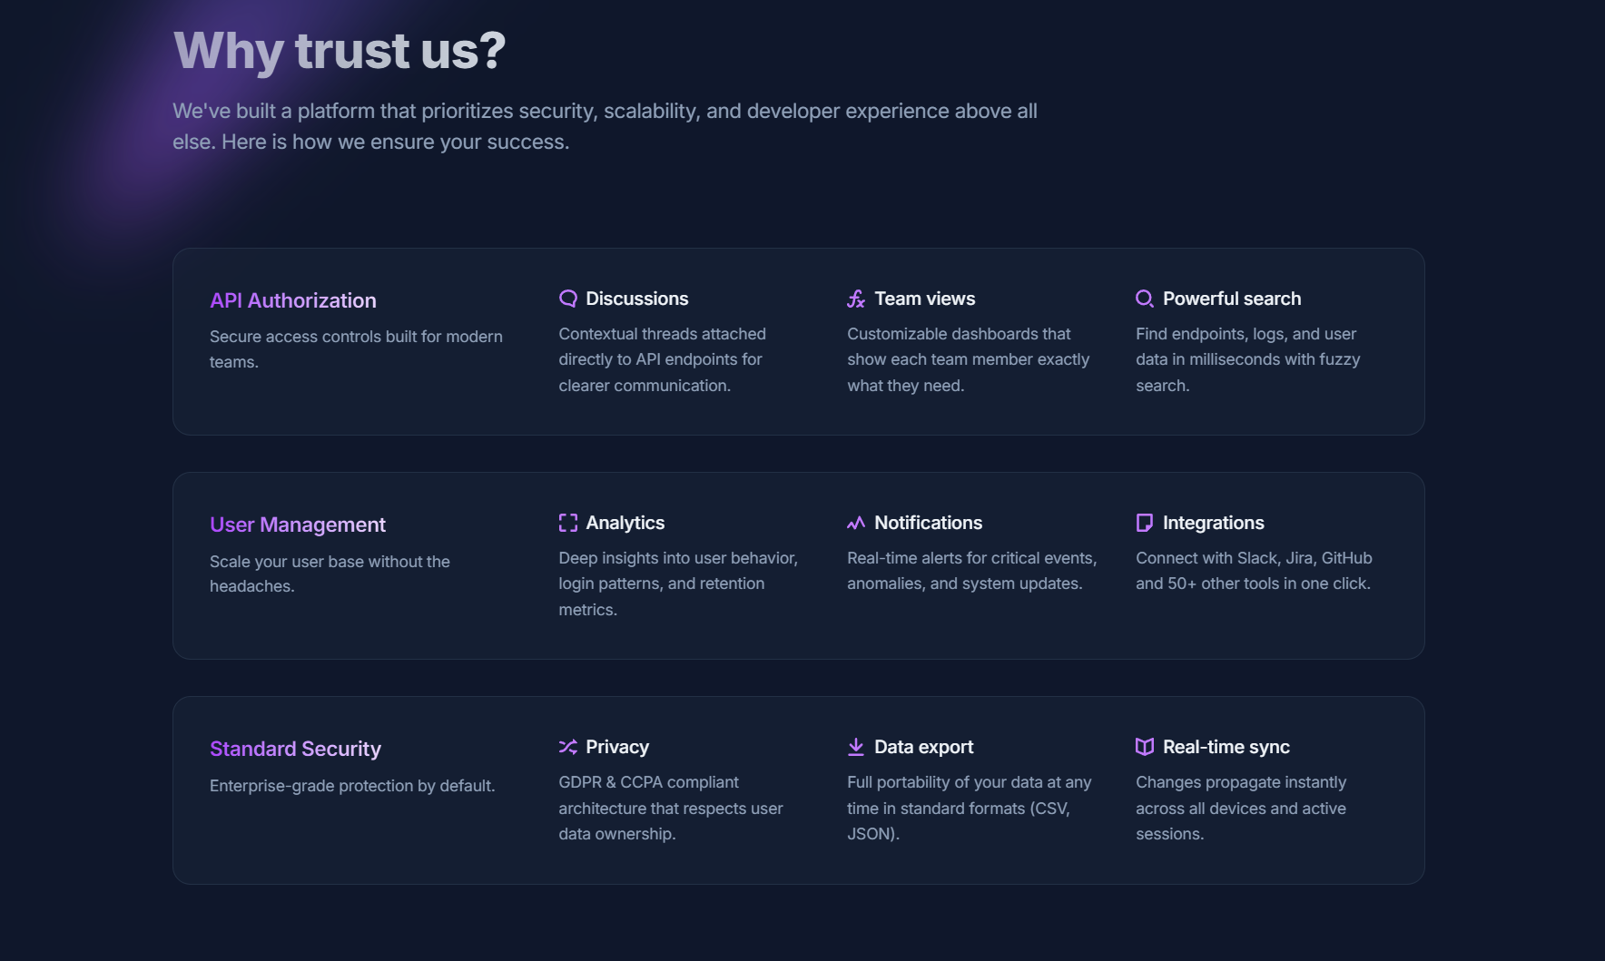
Task: Click the note icon beside Integrations
Action: pos(1145,523)
